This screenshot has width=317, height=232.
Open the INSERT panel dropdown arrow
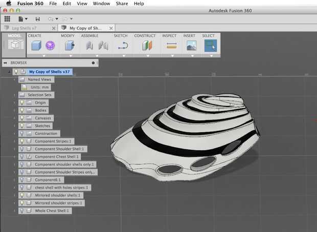pos(192,56)
